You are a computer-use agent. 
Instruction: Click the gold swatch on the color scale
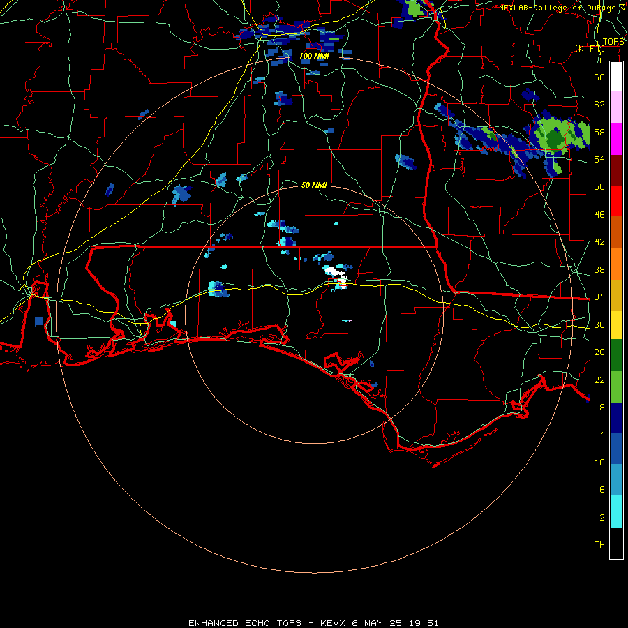coord(616,295)
